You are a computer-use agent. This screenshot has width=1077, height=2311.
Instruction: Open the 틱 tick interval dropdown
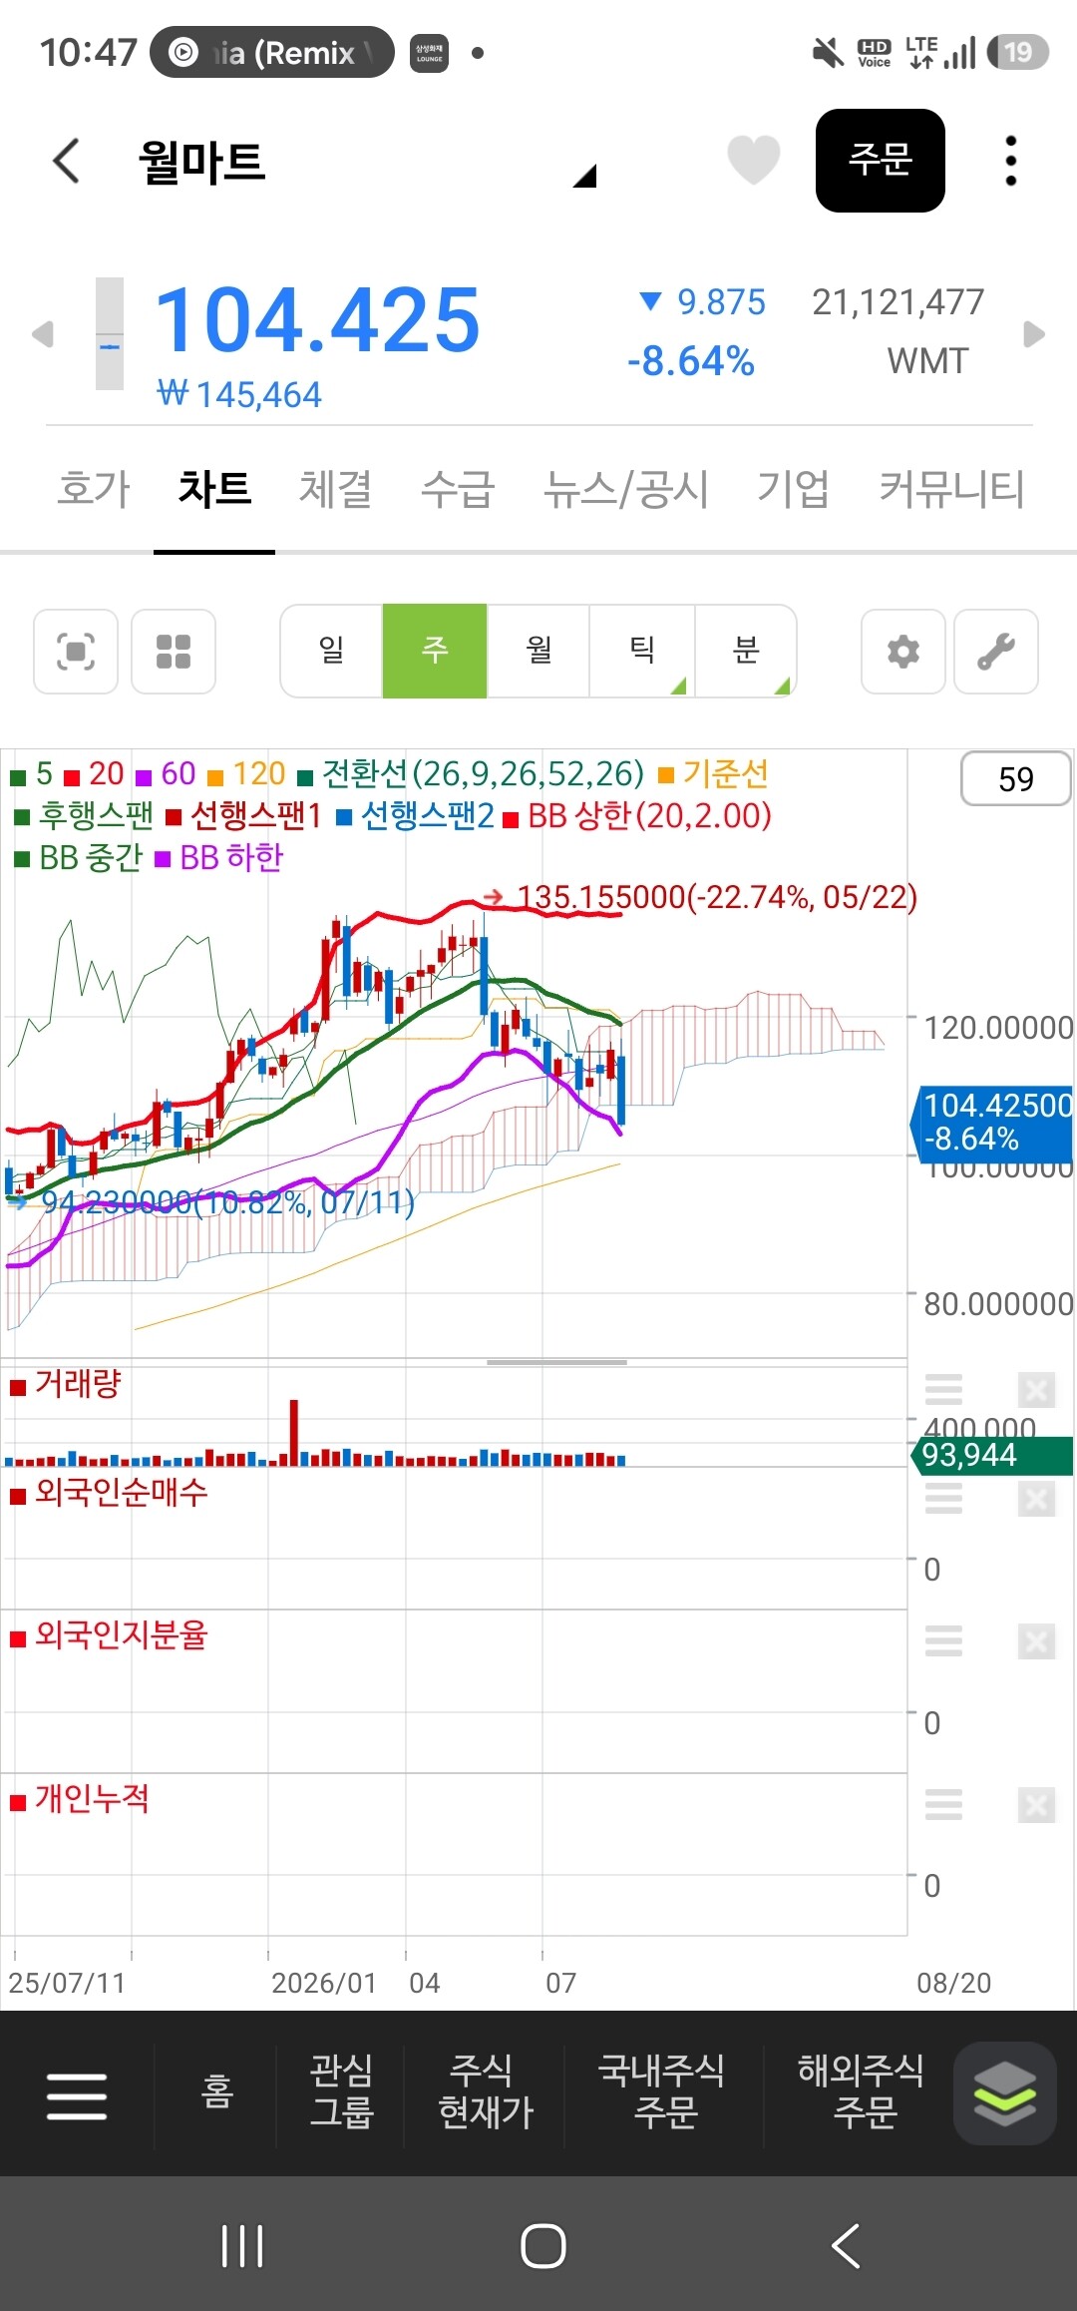(x=642, y=651)
